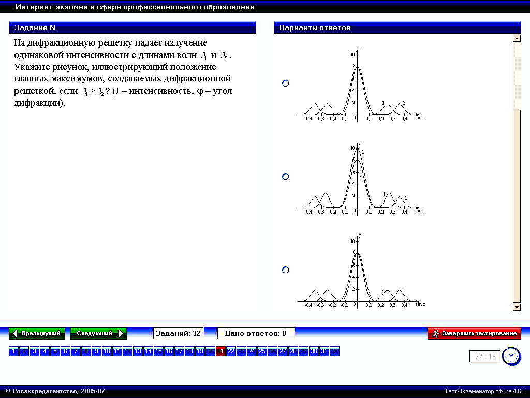Jump to question 4
Image resolution: width=530 pixels, height=398 pixels.
click(x=45, y=351)
